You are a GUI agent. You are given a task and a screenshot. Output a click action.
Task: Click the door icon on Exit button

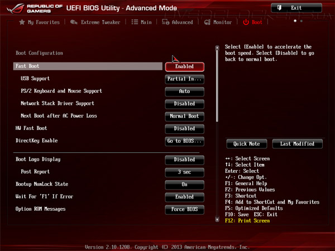click(x=279, y=8)
